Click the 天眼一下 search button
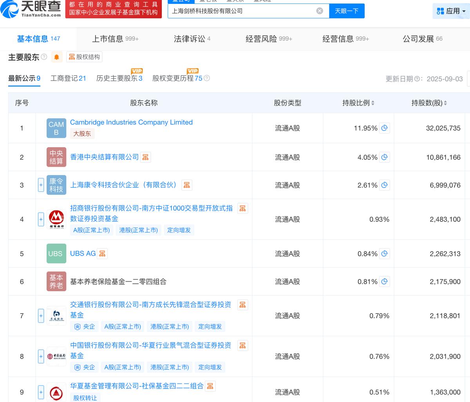The image size is (470, 402). [347, 11]
